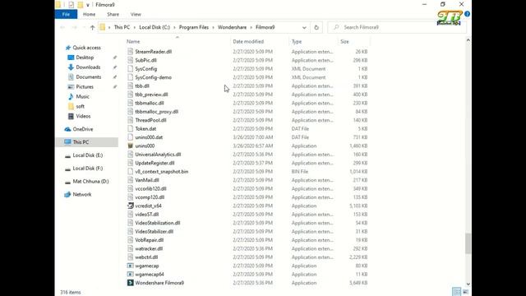Image resolution: width=526 pixels, height=296 pixels.
Task: Select the webctrl.dll file icon
Action: click(x=130, y=257)
